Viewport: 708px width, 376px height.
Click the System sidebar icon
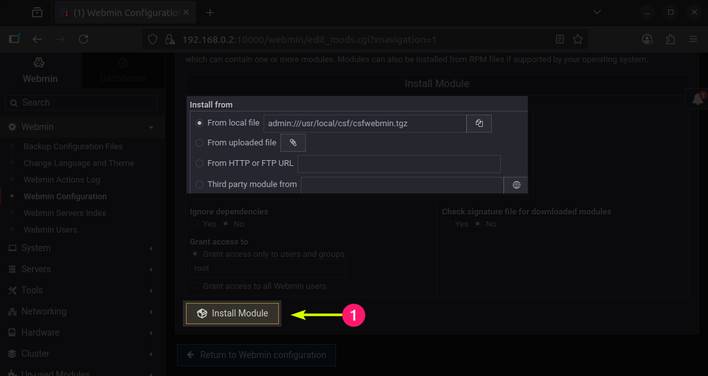[x=13, y=248]
